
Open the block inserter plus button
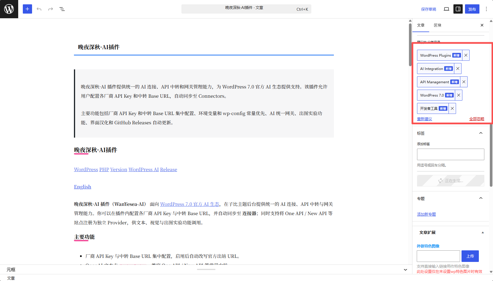pyautogui.click(x=27, y=9)
